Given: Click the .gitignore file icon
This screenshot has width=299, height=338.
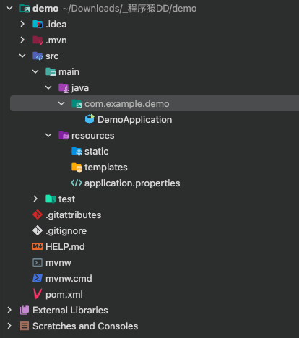Looking at the screenshot, I should (38, 230).
